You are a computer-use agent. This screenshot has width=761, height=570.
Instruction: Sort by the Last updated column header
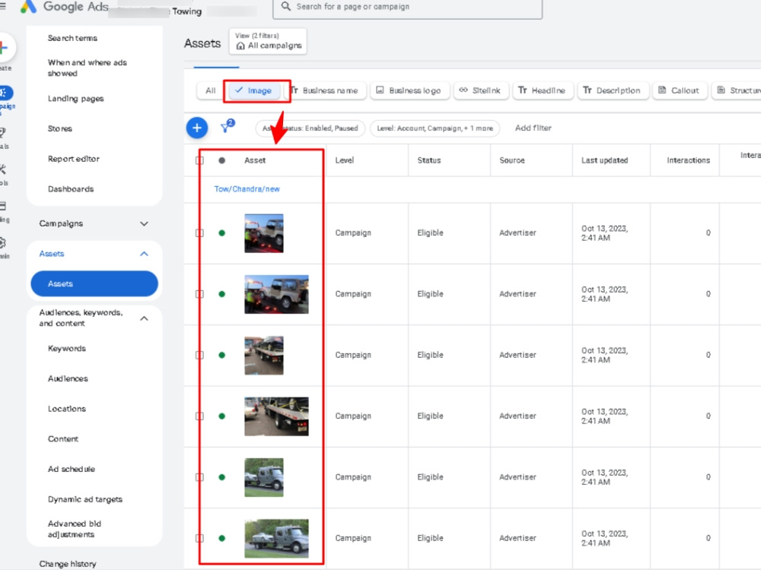[x=605, y=160]
